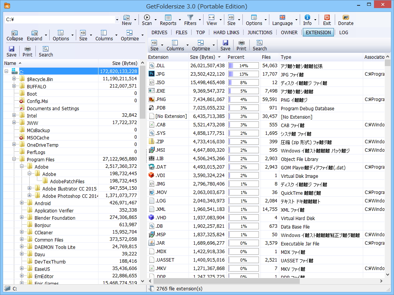Switch to the DRIVES tab
The width and height of the screenshot is (394, 295).
(159, 32)
